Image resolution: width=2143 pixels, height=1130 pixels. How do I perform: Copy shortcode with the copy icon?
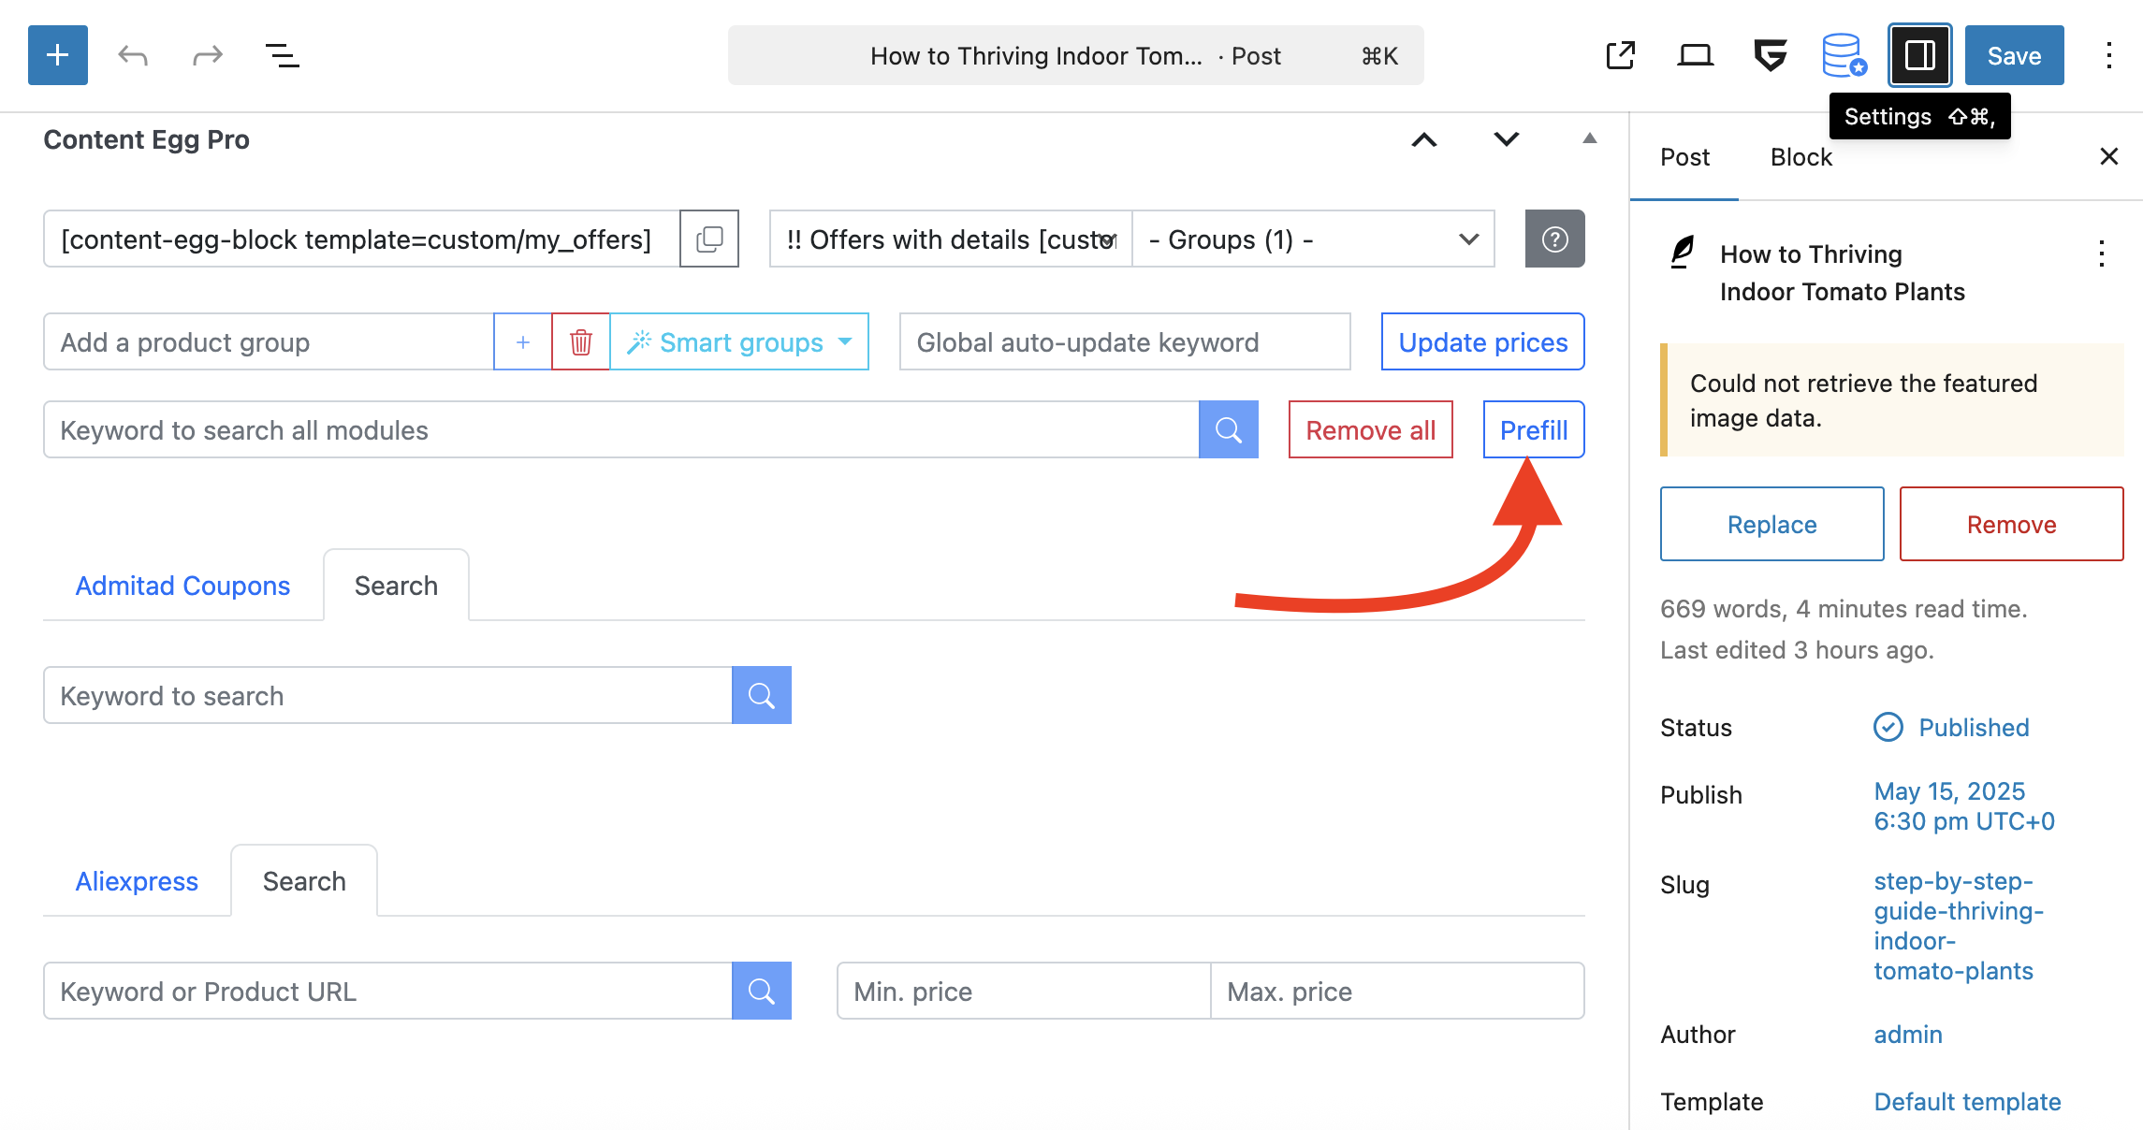(x=709, y=239)
